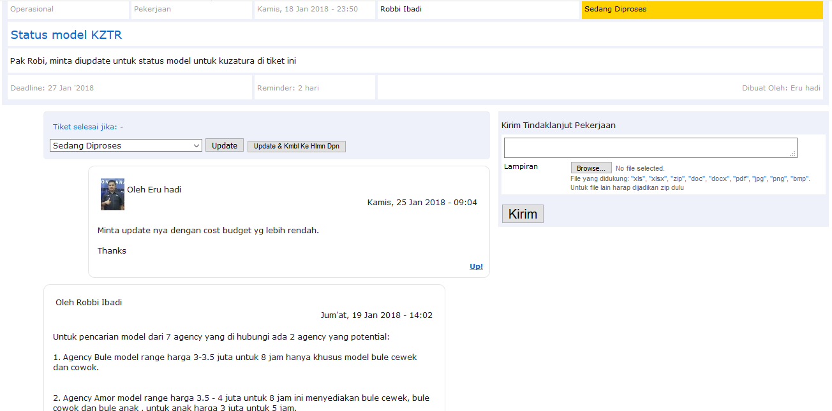832x411 pixels.
Task: Click the Up! link in comment
Action: click(476, 266)
